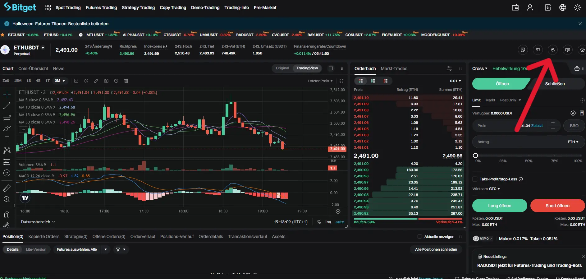Viewport: 586px width, 279px height.
Task: Select the trend line drawing tool
Action: coord(7,106)
